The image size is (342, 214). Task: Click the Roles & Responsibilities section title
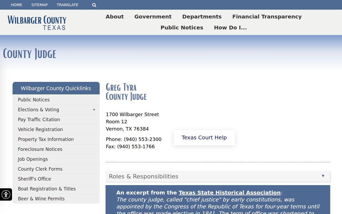143,176
